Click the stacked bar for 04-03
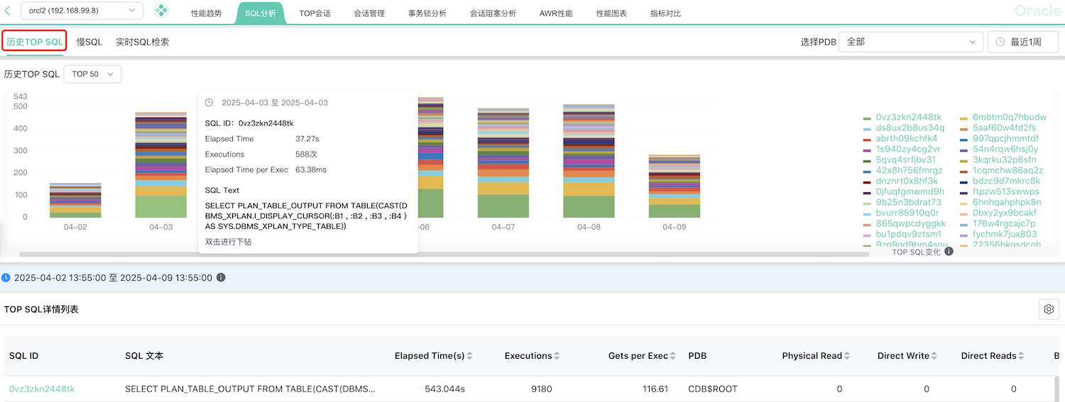 pyautogui.click(x=161, y=164)
